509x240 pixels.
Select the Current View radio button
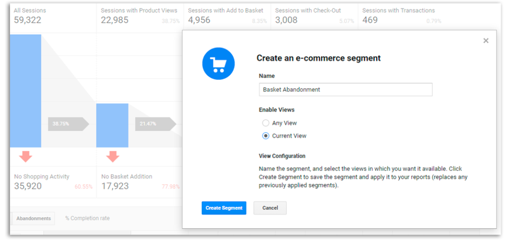(x=266, y=136)
